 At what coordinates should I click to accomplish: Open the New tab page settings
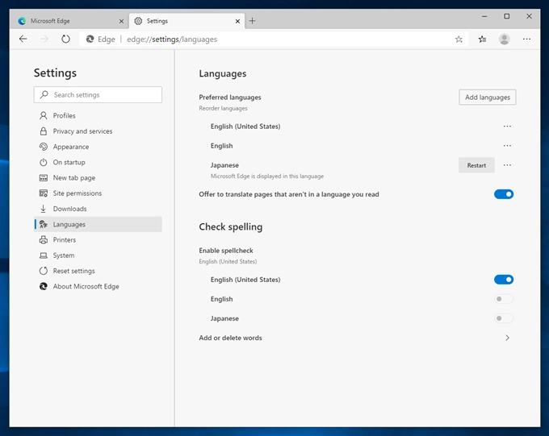click(98, 177)
